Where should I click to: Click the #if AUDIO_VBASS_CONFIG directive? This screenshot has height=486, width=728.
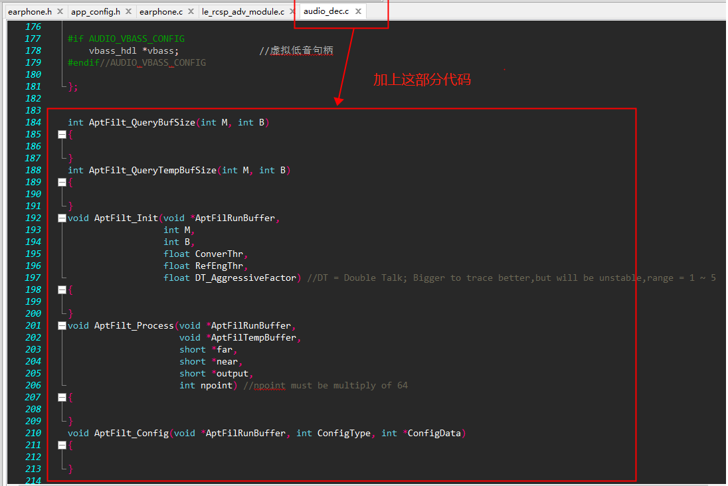pyautogui.click(x=126, y=39)
